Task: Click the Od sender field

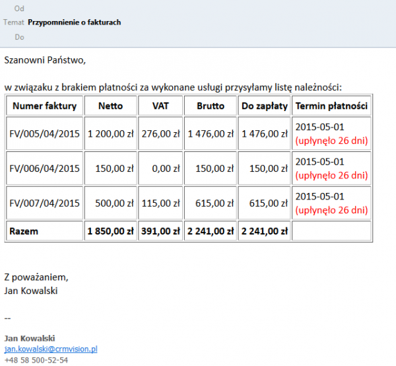Action: pyautogui.click(x=198, y=9)
